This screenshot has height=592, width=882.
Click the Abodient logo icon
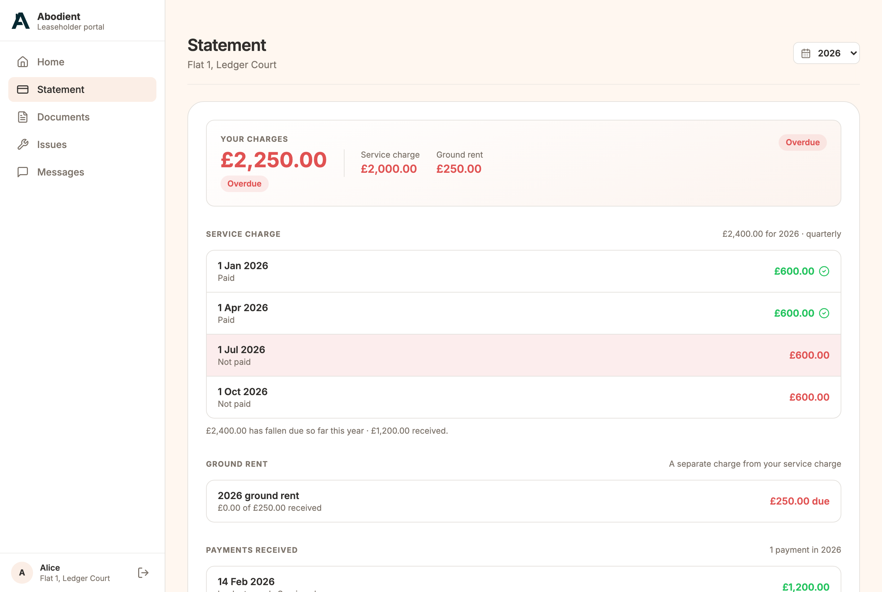tap(21, 21)
